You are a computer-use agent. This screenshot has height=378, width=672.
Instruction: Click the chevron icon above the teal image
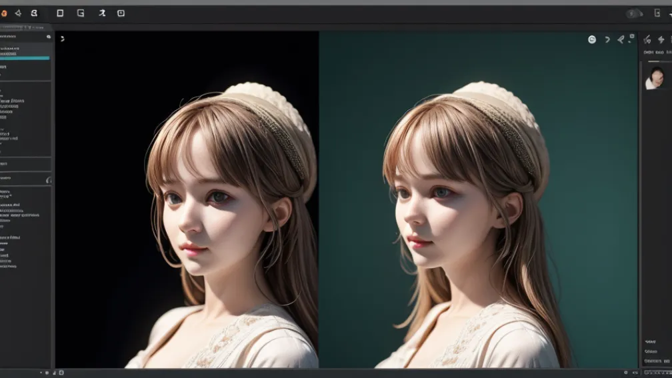pyautogui.click(x=607, y=39)
